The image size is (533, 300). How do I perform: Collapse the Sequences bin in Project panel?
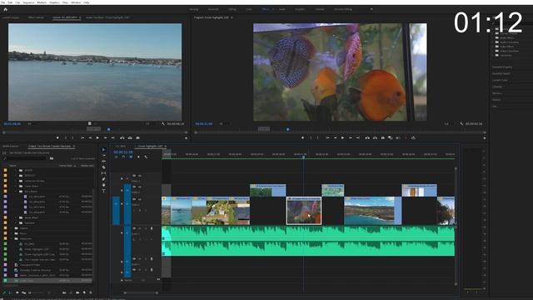(x=11, y=239)
